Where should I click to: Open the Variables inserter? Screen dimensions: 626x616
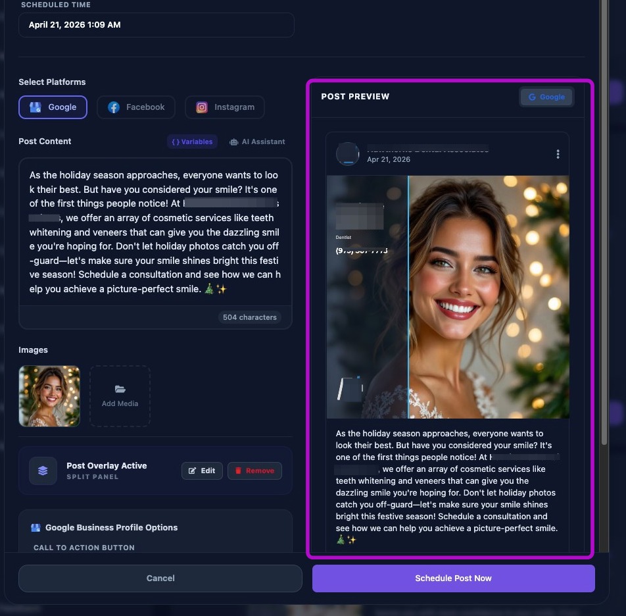point(192,141)
